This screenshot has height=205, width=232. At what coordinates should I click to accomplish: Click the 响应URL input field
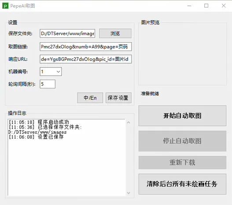click(85, 59)
